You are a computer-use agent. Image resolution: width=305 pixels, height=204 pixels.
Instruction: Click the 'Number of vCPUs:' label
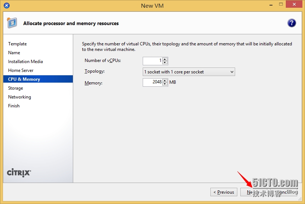[x=103, y=60]
